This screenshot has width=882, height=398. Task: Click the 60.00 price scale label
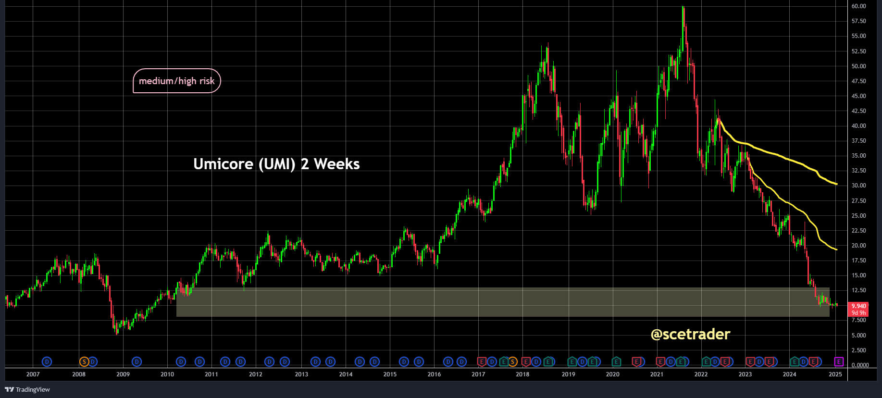tap(858, 6)
